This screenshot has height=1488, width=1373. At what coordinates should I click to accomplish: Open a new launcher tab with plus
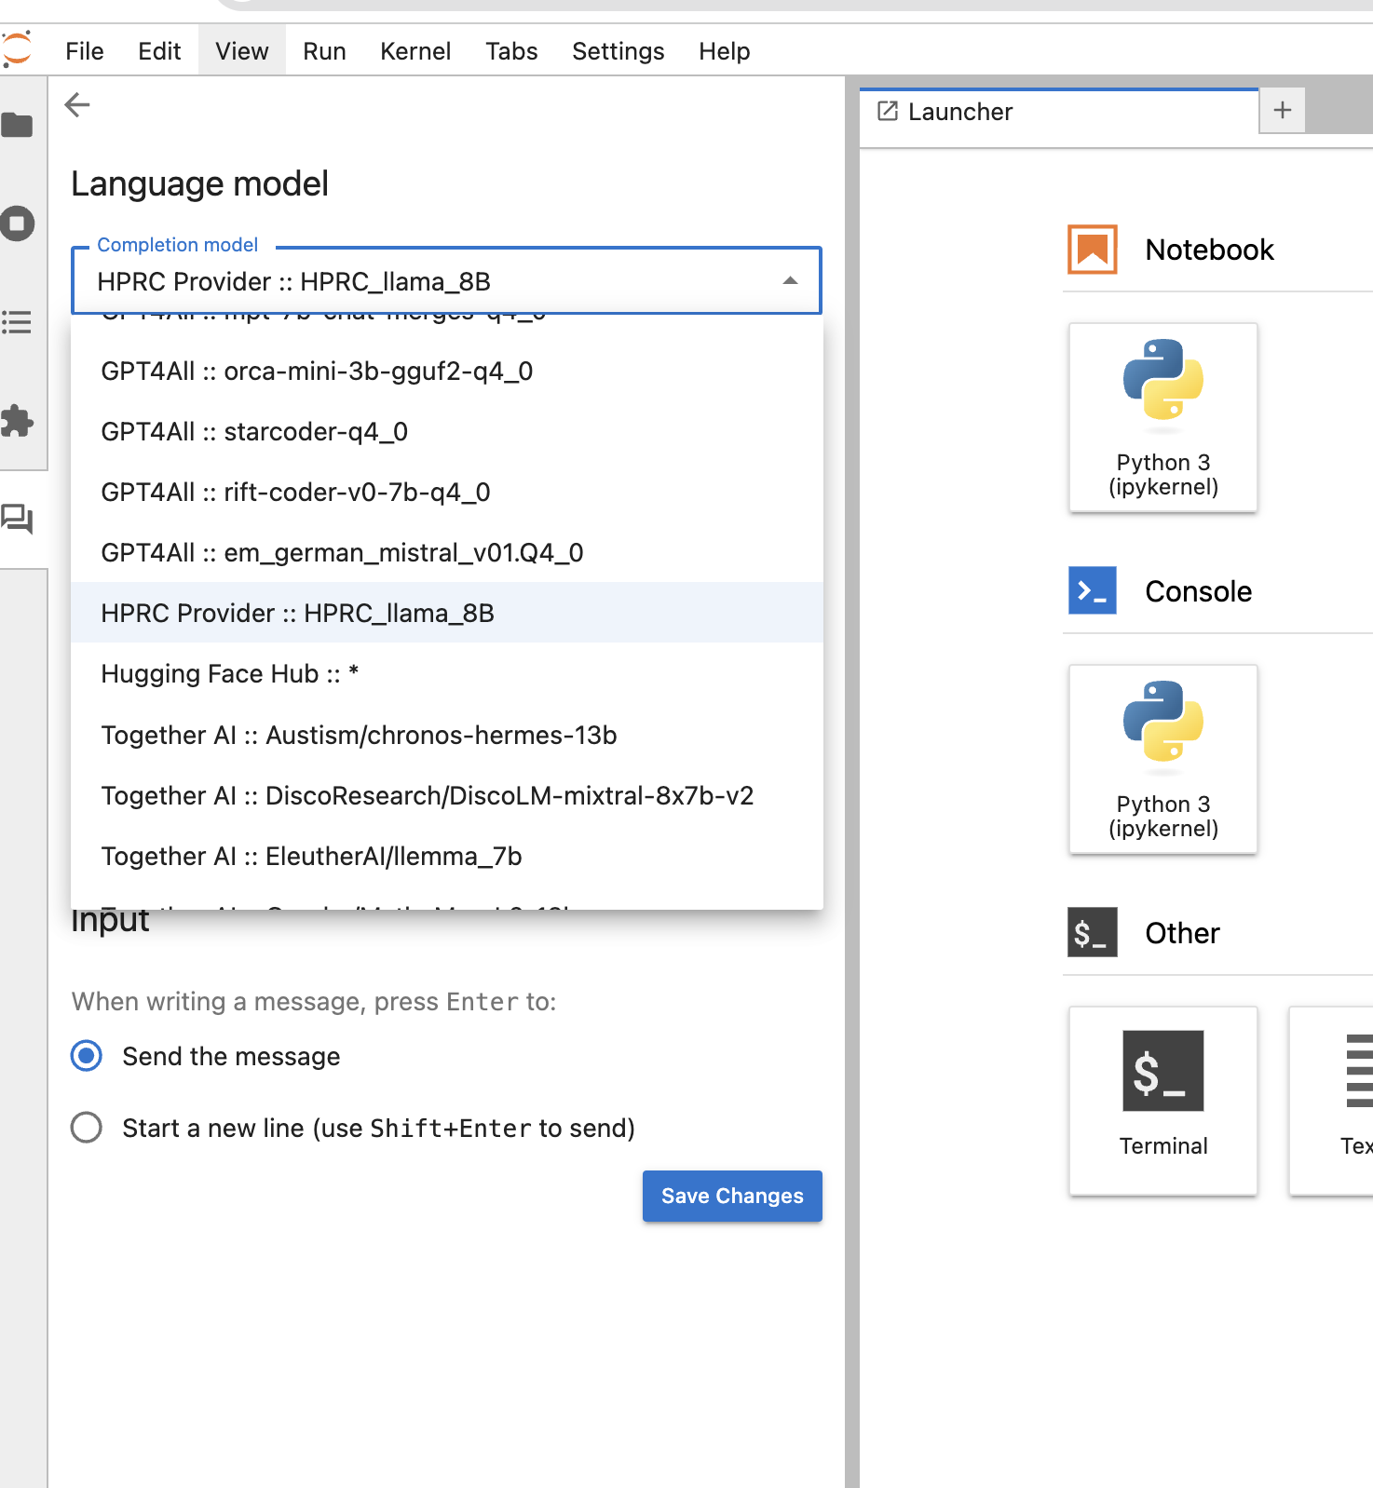point(1283,110)
